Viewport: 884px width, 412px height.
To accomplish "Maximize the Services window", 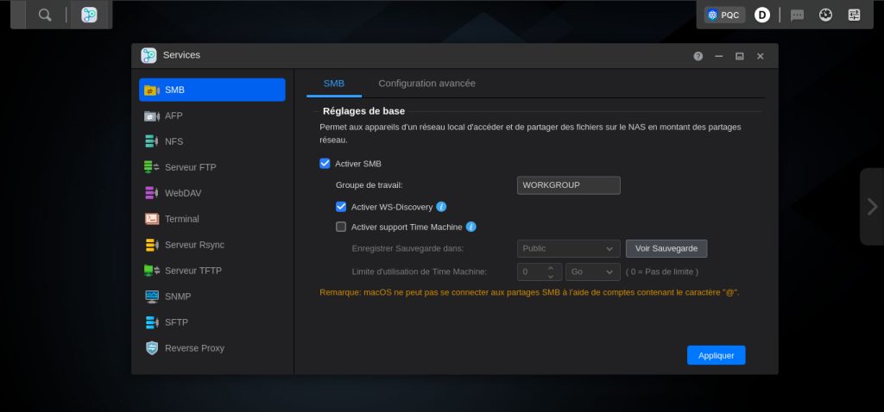I will pyautogui.click(x=740, y=56).
